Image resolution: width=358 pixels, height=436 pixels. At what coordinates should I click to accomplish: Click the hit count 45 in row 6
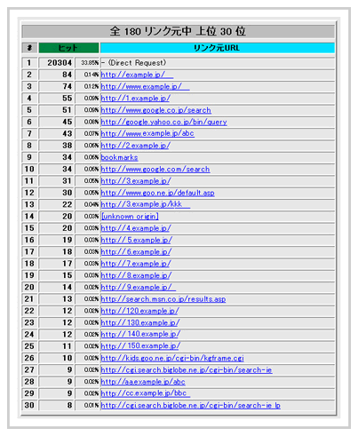click(x=67, y=123)
